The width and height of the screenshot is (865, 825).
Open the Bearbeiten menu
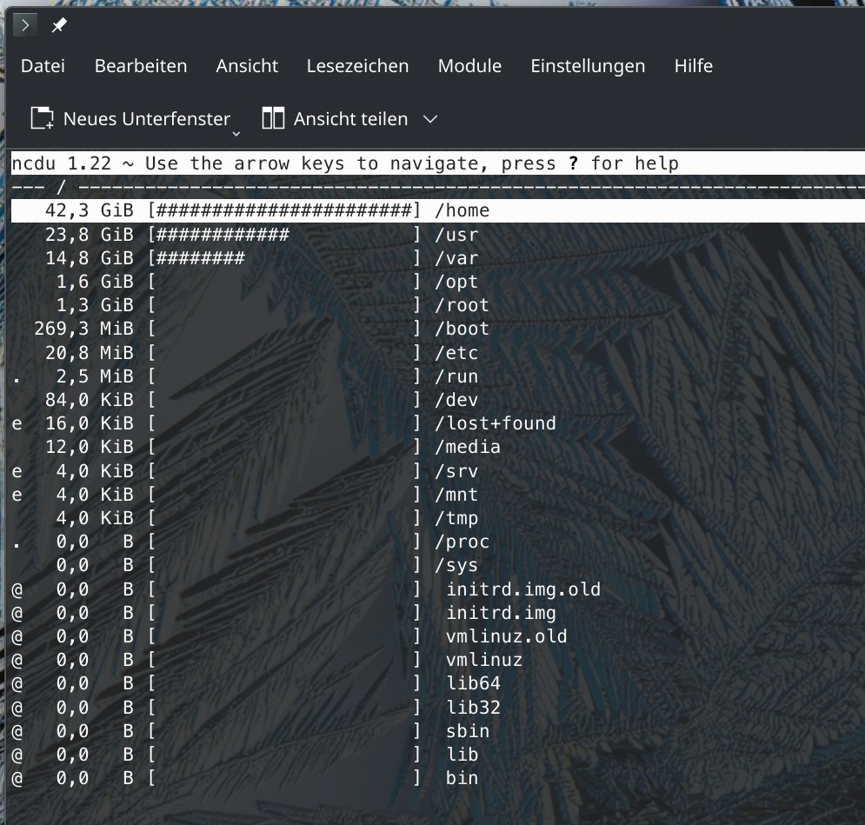pos(141,66)
